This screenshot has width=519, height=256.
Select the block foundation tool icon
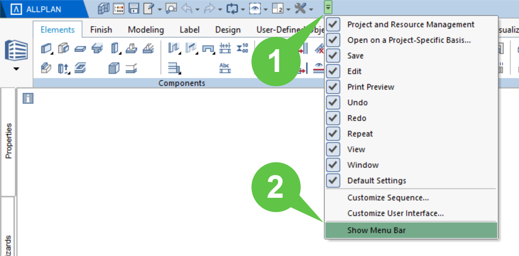pos(131,49)
